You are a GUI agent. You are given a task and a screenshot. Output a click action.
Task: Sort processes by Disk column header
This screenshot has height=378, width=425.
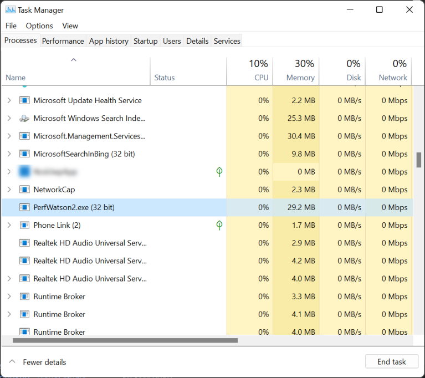(342, 71)
